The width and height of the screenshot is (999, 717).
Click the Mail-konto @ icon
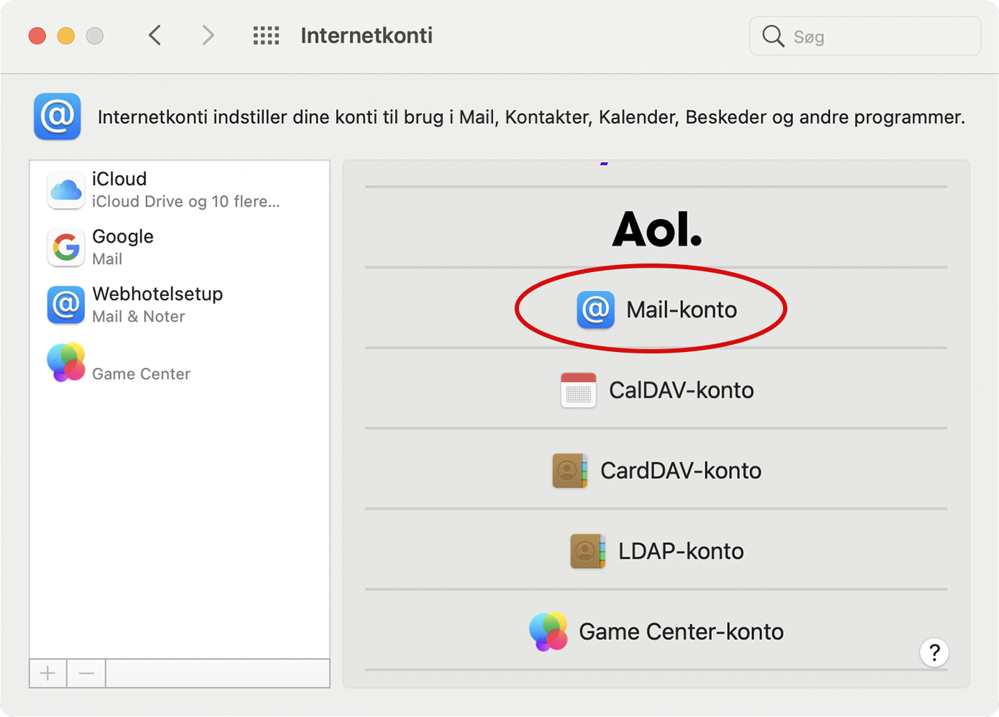pyautogui.click(x=596, y=310)
